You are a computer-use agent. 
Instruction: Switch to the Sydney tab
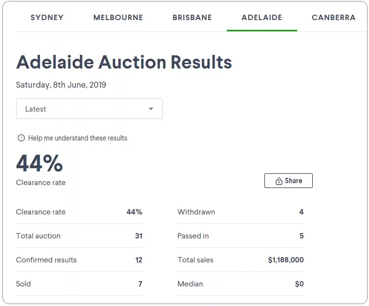[47, 18]
